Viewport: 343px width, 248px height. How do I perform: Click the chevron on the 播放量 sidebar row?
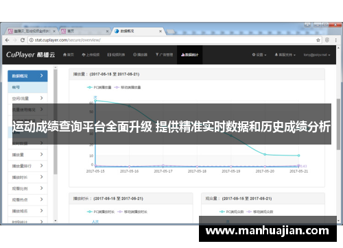(41, 154)
